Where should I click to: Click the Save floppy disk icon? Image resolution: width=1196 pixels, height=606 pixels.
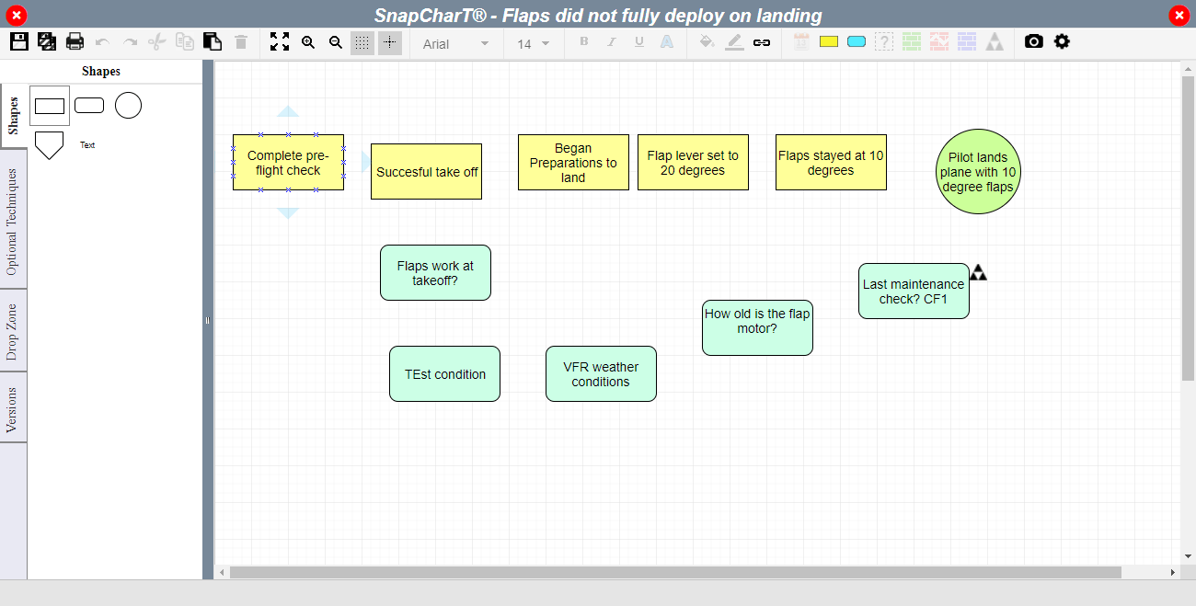[x=18, y=41]
